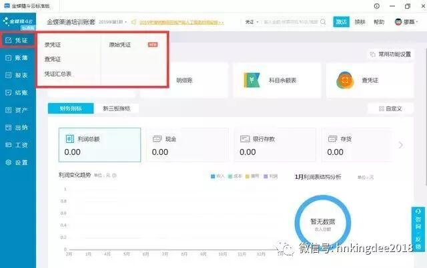Click the announcement speaker icon

(133, 22)
